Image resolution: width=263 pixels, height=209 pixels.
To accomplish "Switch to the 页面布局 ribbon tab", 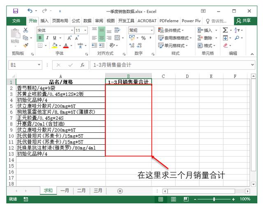I will [60, 21].
